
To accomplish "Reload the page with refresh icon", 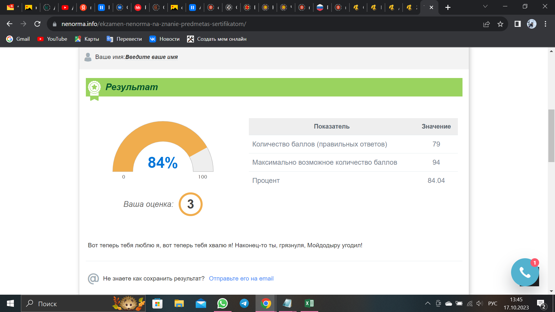I will [37, 24].
